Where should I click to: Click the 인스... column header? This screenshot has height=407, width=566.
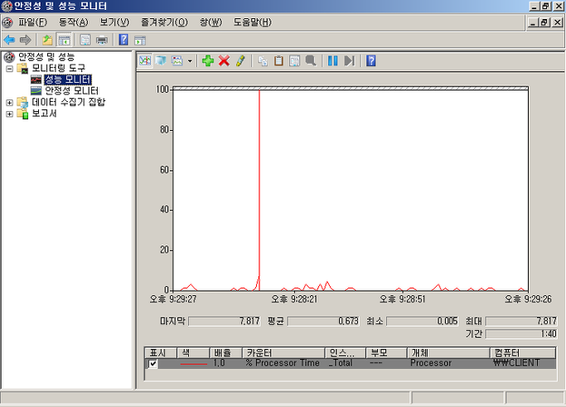pos(346,353)
